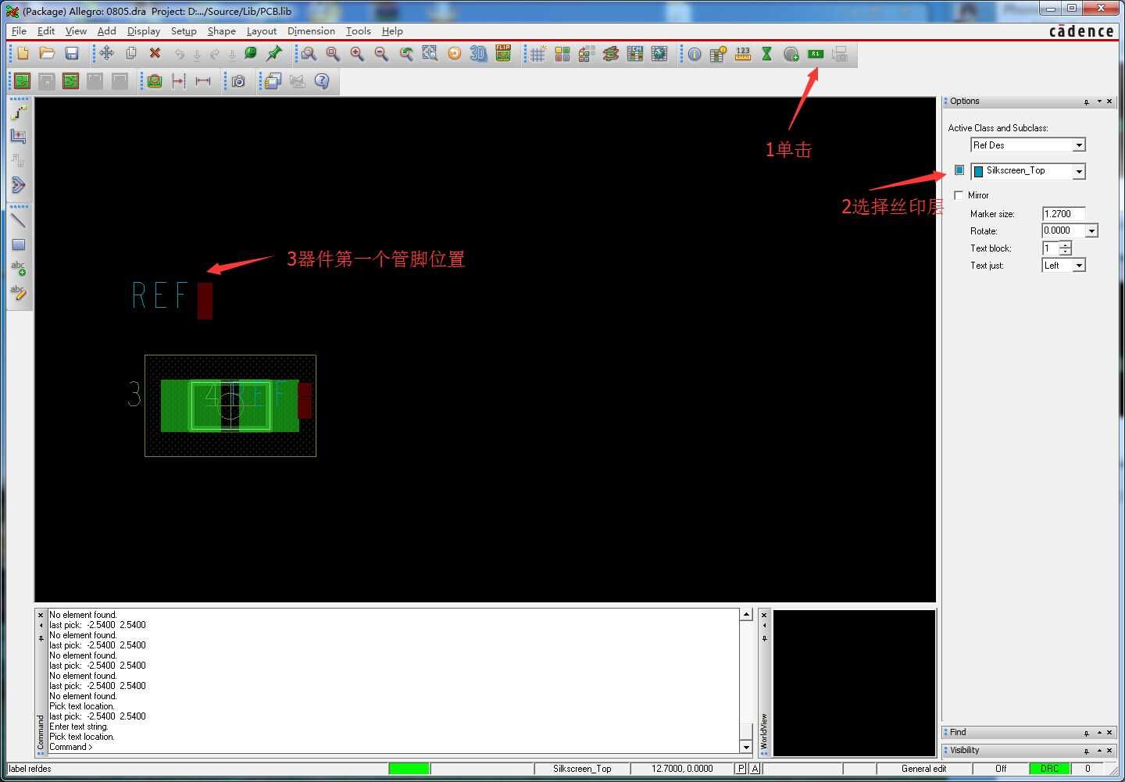The height and width of the screenshot is (782, 1125).
Task: Open the Ref Des class dropdown
Action: pyautogui.click(x=1078, y=145)
